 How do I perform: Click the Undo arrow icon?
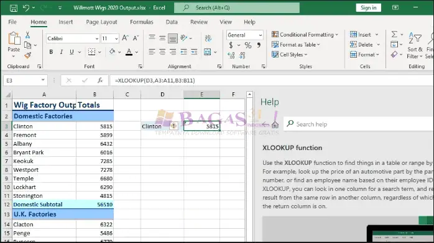pos(25,7)
